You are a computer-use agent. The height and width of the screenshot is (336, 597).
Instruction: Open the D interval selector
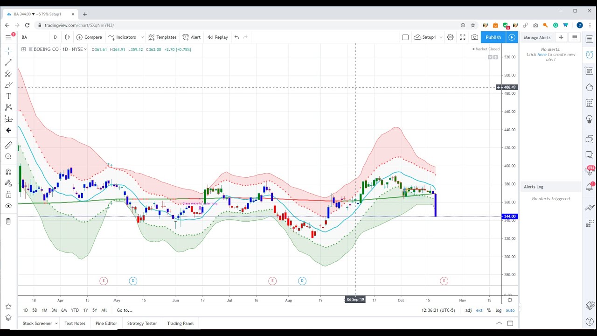(55, 37)
